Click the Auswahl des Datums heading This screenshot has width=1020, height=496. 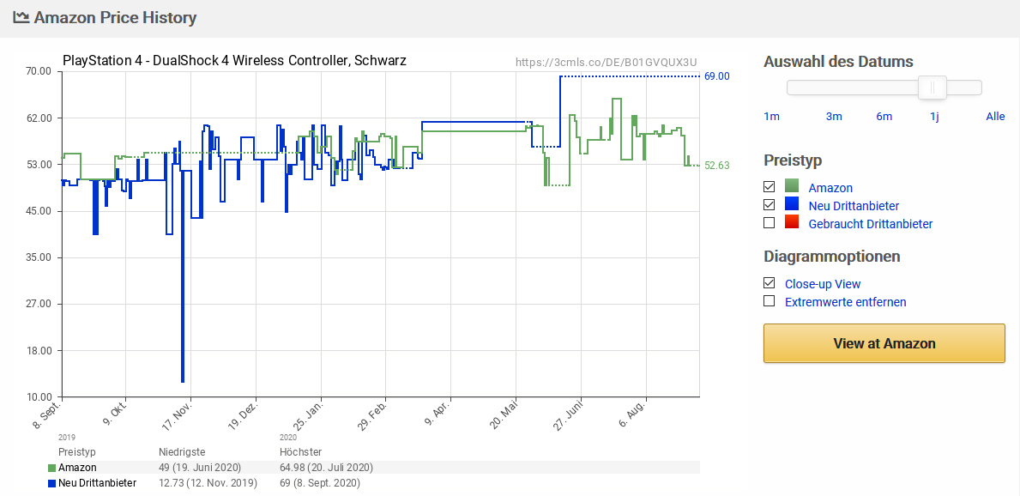click(838, 62)
